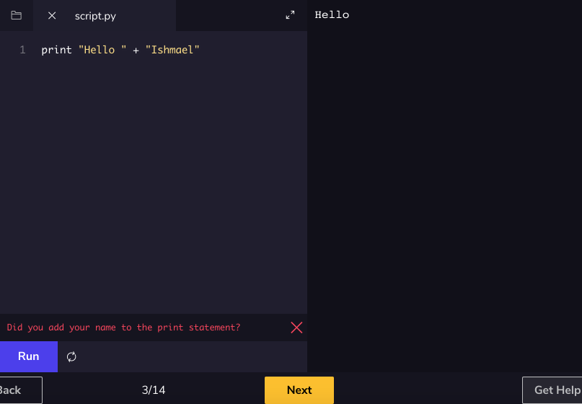This screenshot has height=404, width=582.
Task: Click the "Hello " string in code
Action: tap(102, 50)
